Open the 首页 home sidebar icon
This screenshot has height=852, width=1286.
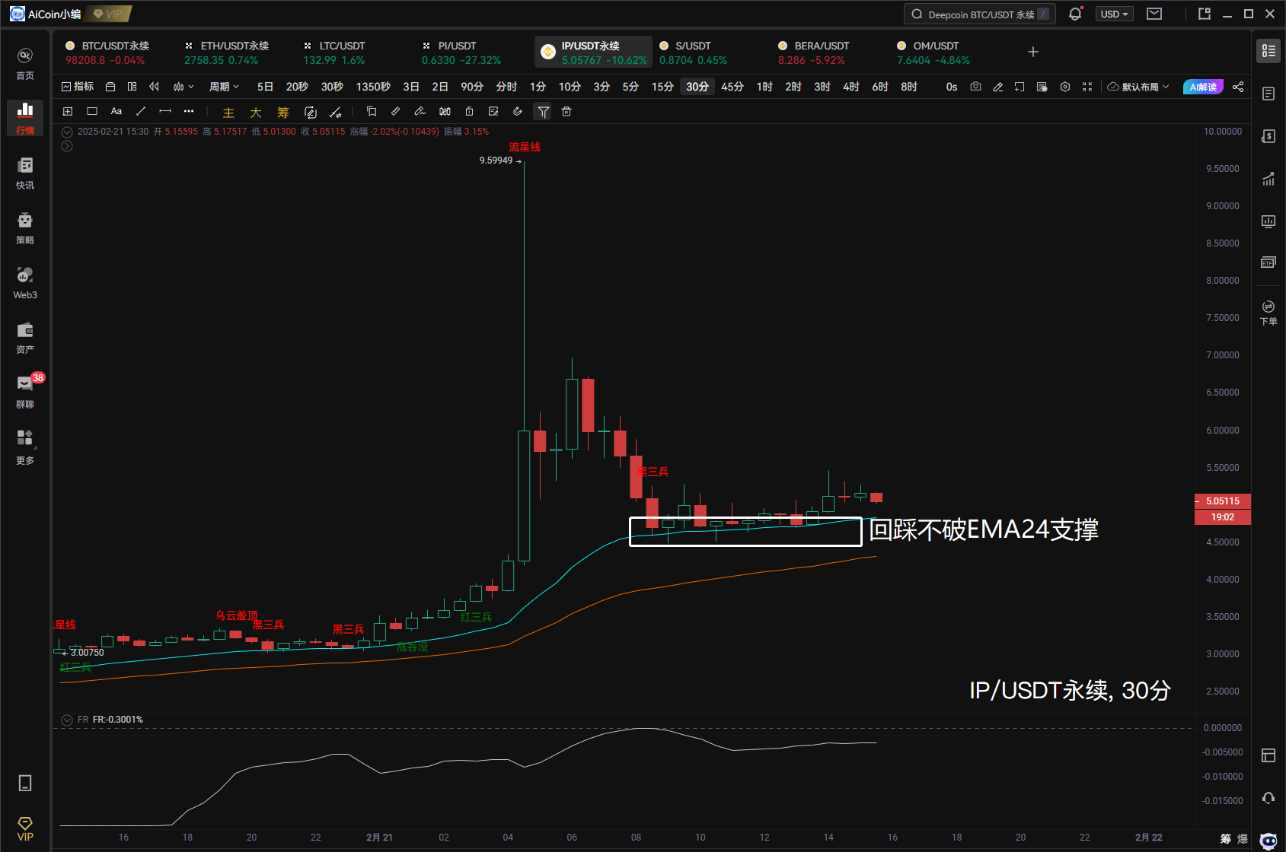pyautogui.click(x=25, y=63)
